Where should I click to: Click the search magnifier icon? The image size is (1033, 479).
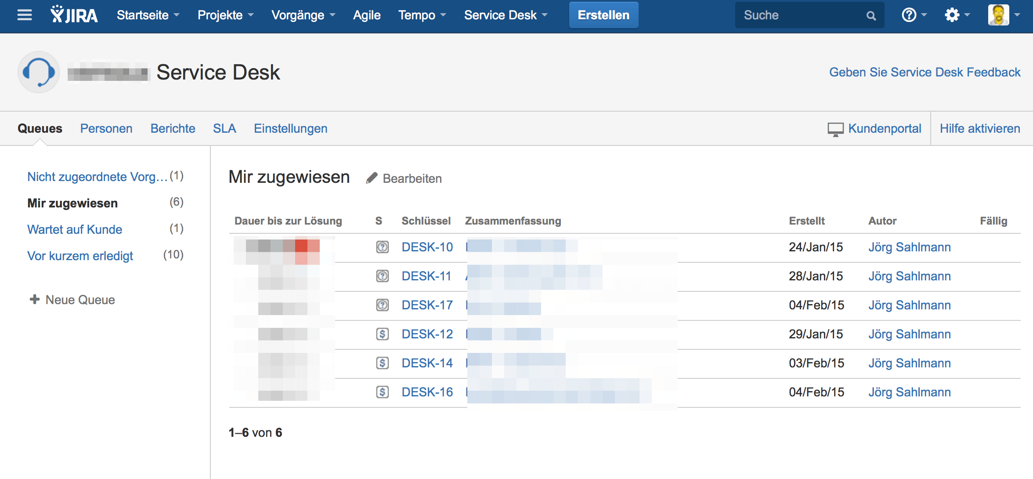click(x=871, y=16)
